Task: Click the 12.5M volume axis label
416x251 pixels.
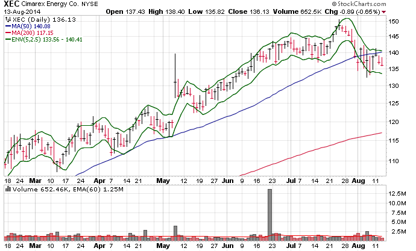Action: tap(397, 194)
